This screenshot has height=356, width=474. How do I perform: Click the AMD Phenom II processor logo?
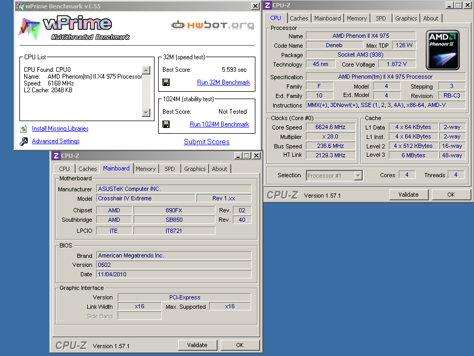click(x=442, y=50)
